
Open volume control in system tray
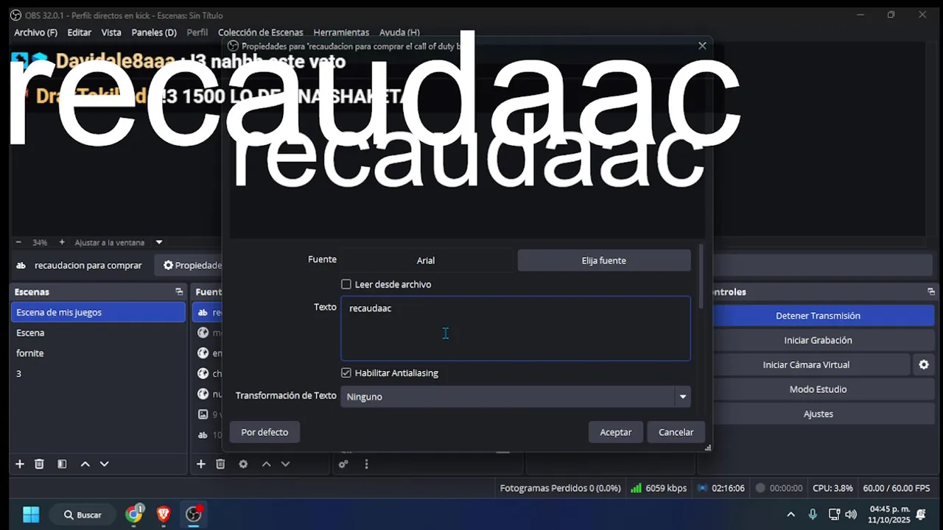[851, 514]
